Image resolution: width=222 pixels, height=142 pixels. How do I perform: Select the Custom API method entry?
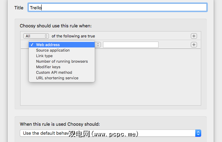click(x=54, y=72)
